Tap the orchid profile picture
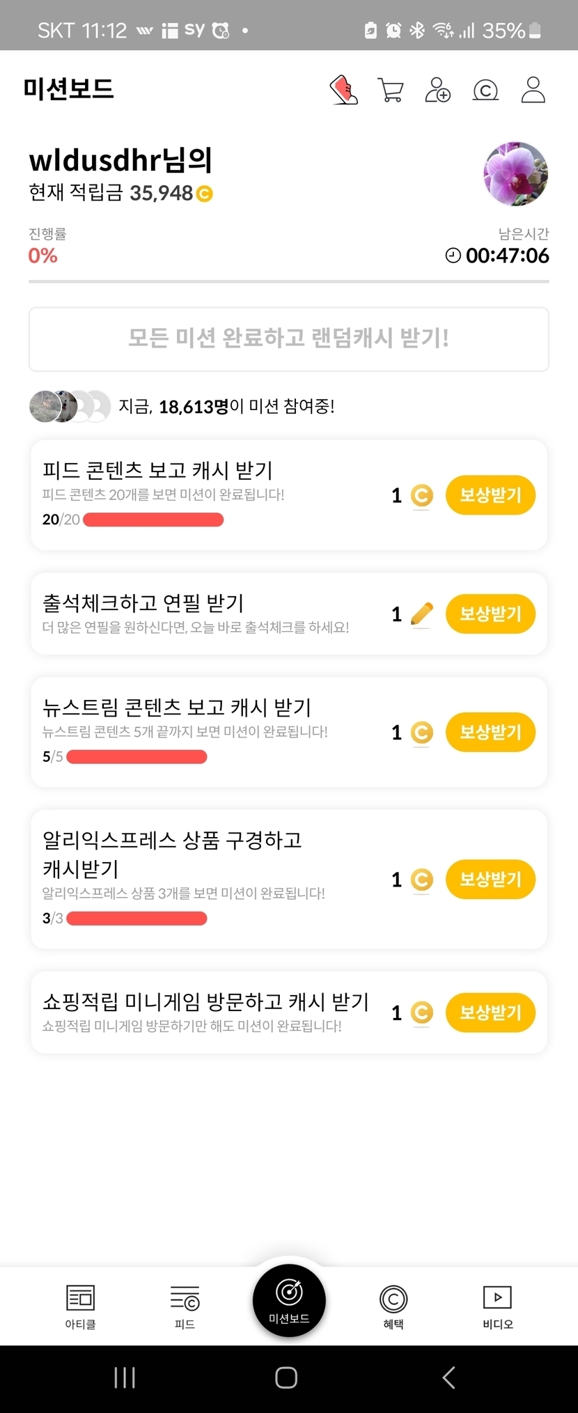This screenshot has width=578, height=1413. coord(515,174)
